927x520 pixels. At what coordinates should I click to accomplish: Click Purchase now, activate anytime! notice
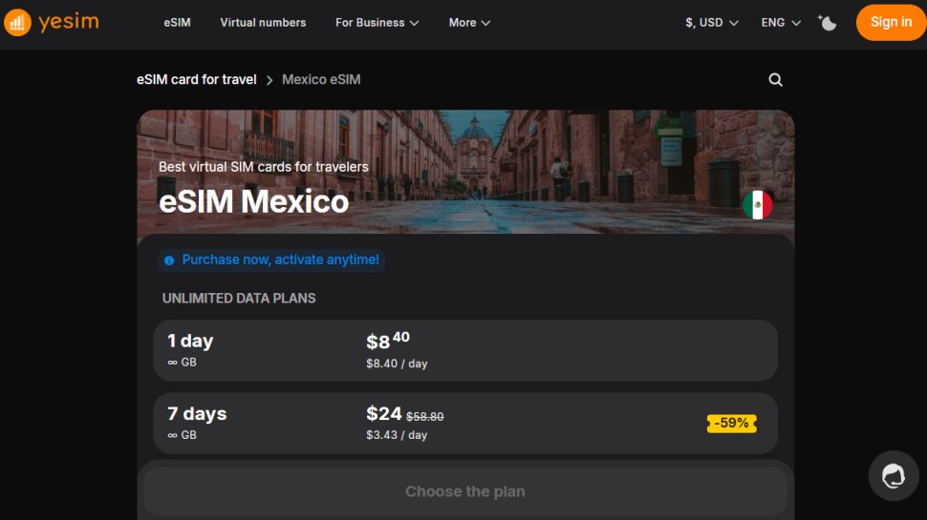pos(272,260)
